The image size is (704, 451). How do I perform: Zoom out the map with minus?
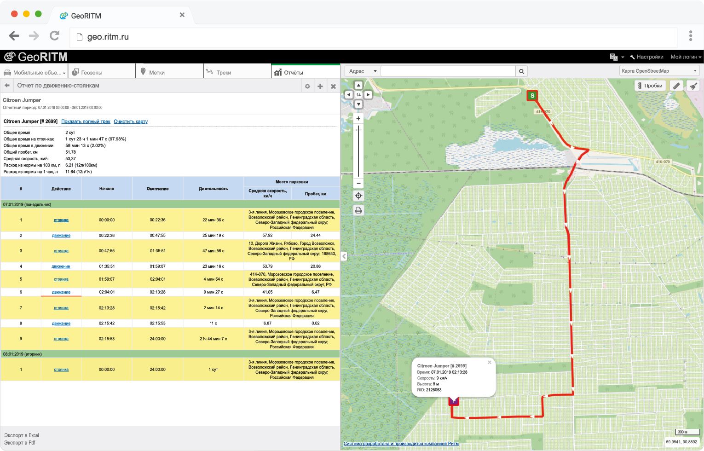pos(358,183)
